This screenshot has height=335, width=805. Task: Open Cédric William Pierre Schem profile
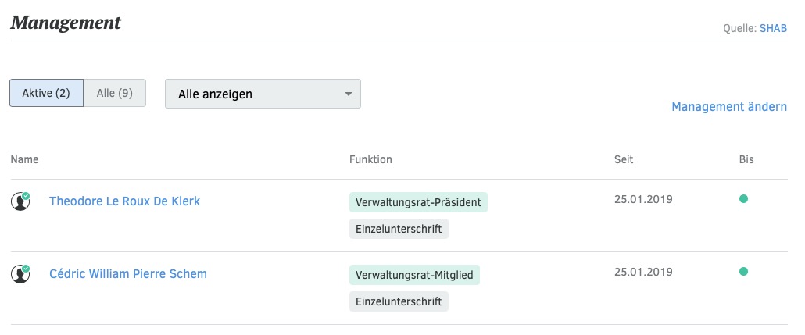click(127, 274)
